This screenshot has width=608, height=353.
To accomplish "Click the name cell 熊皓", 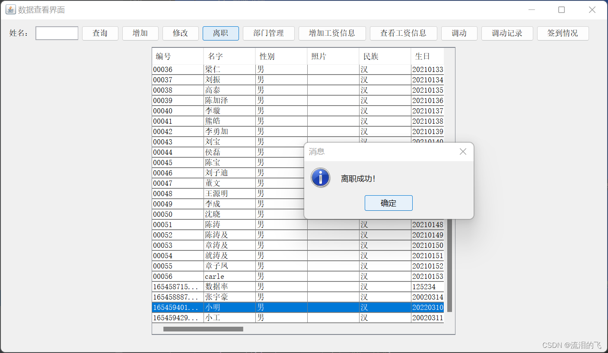I will pos(229,121).
